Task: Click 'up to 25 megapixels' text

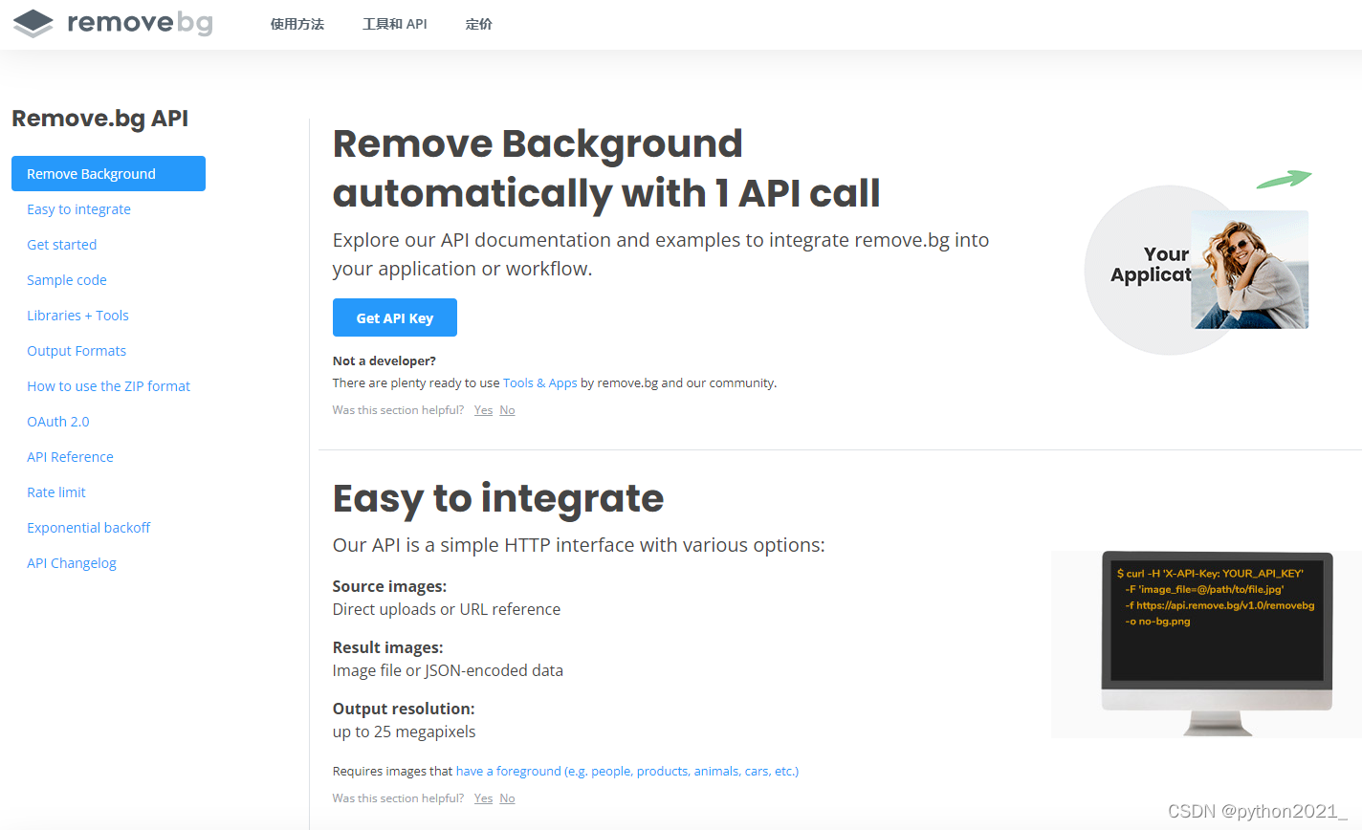Action: pos(404,732)
